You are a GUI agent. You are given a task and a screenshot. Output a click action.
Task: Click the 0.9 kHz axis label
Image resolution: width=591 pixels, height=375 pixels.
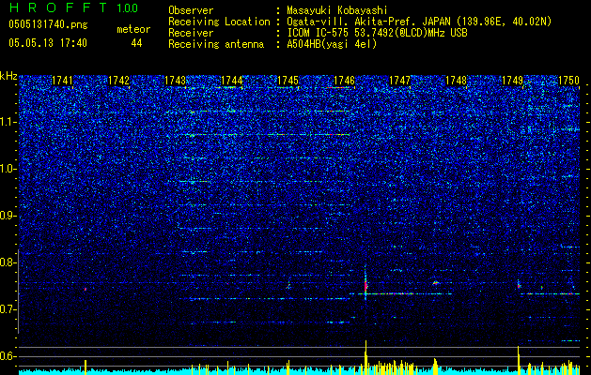(8, 216)
